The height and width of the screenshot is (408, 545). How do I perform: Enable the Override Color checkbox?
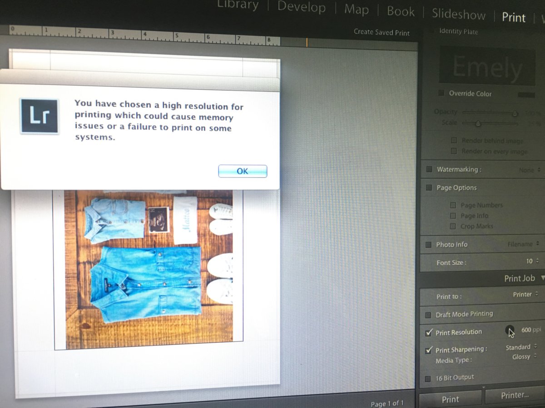coord(441,93)
